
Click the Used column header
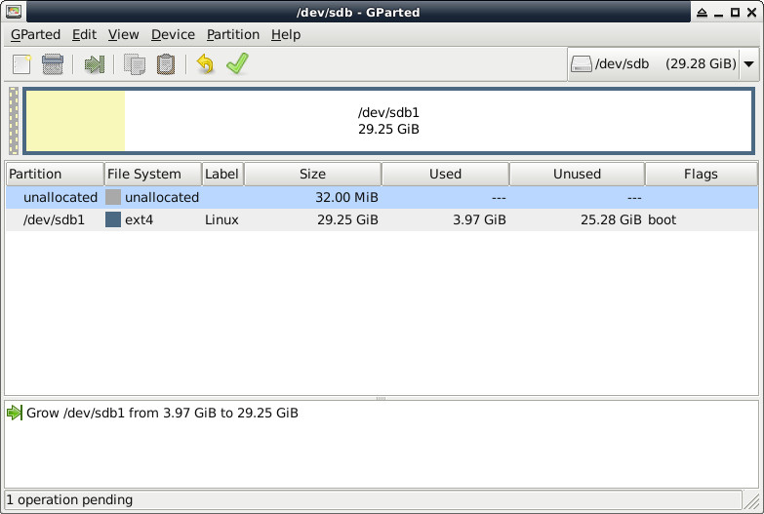[445, 174]
